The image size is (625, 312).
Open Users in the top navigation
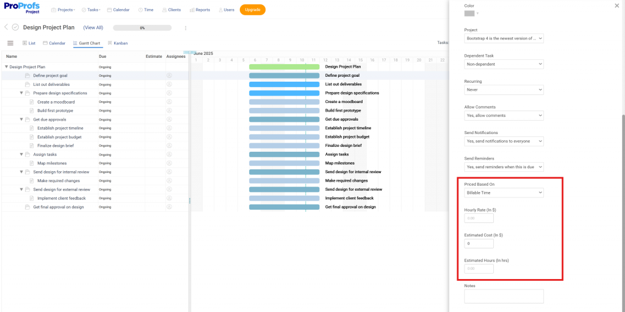(x=226, y=10)
